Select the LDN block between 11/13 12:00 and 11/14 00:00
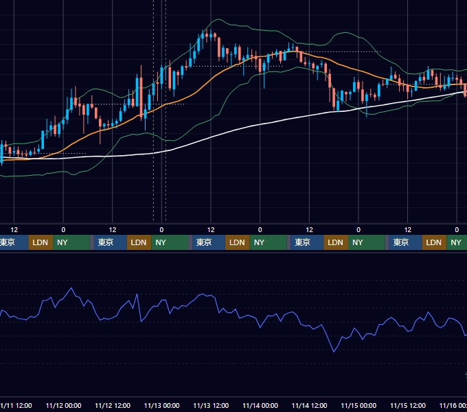This screenshot has width=467, height=412. (x=238, y=242)
